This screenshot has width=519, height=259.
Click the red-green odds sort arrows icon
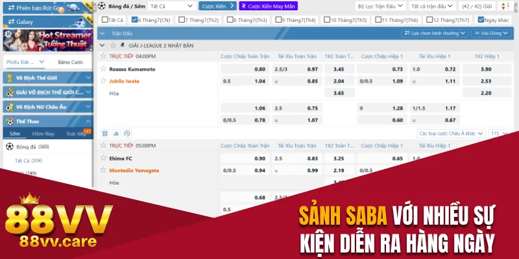point(500,6)
